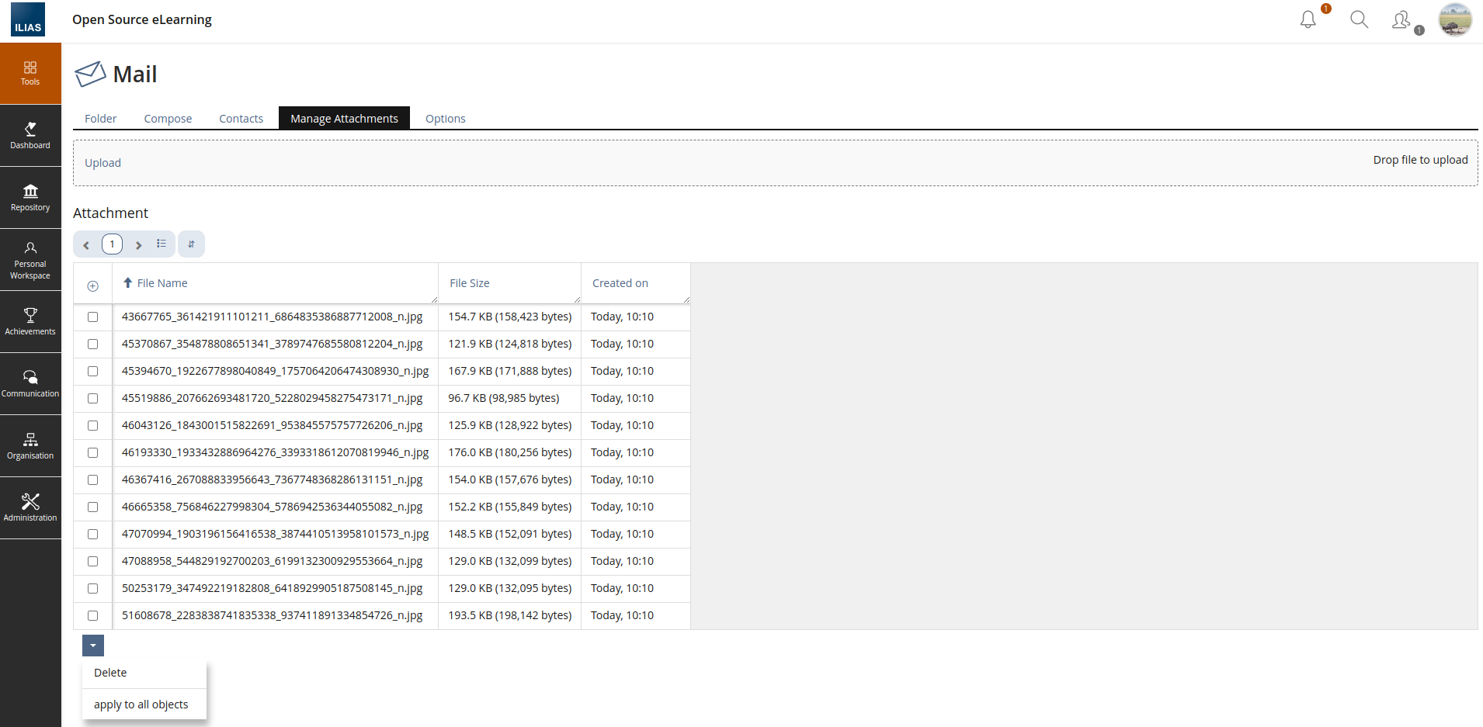Screen dimensions: 1483x727
Task: Open the Dashboard sidebar item
Action: [30, 136]
